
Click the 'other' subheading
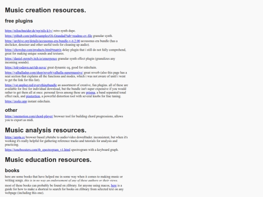[11, 110]
